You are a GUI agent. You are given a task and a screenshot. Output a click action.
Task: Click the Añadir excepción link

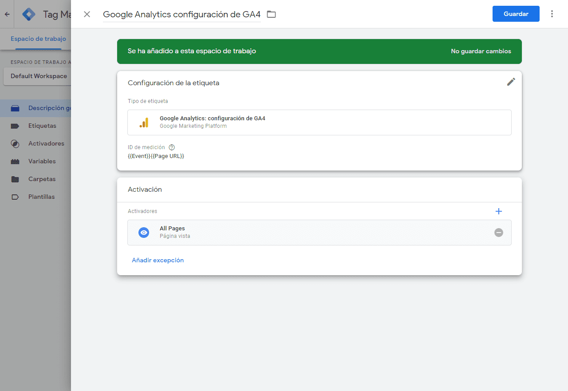point(158,260)
